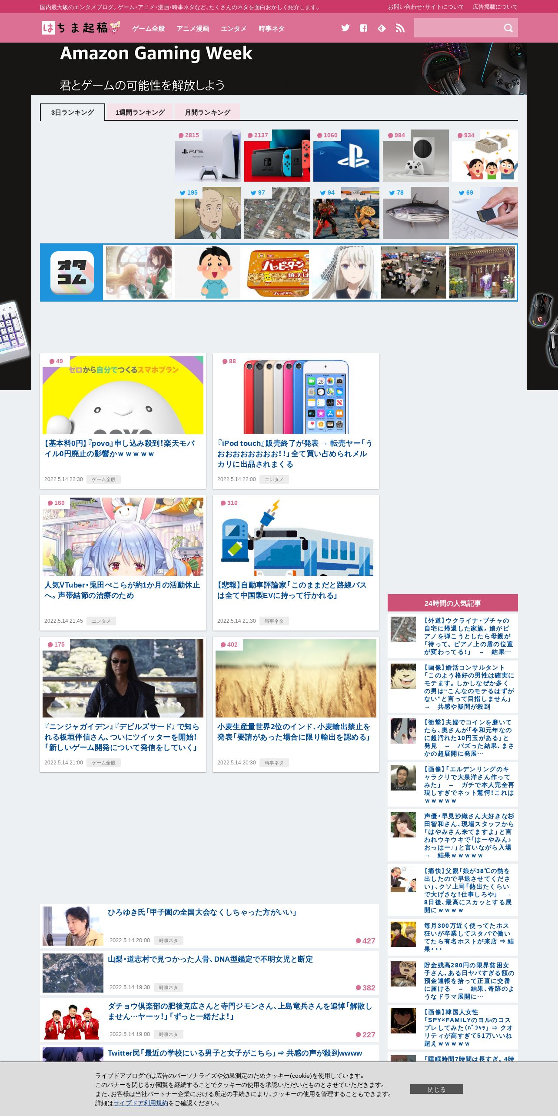Open the wheat field article thumbnail
The height and width of the screenshot is (1116, 558).
click(x=296, y=678)
